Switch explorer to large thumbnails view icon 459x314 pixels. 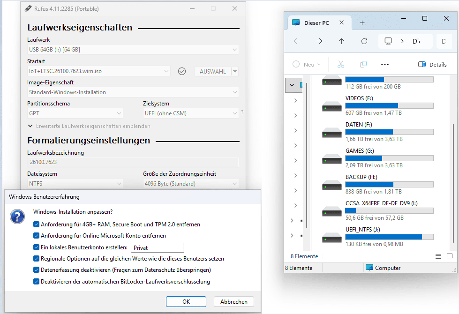tap(450, 256)
